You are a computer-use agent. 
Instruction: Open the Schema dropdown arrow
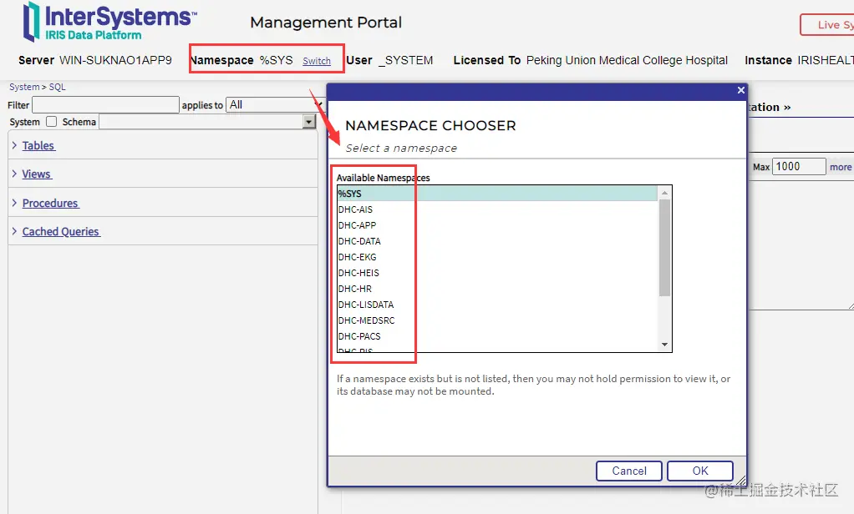click(x=309, y=121)
